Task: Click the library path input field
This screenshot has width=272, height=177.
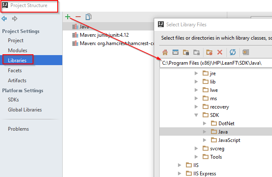Action: coord(216,63)
